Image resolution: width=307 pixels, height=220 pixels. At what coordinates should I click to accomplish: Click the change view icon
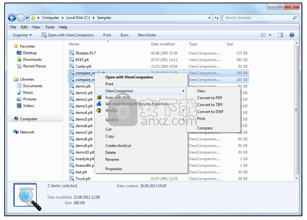(x=263, y=35)
